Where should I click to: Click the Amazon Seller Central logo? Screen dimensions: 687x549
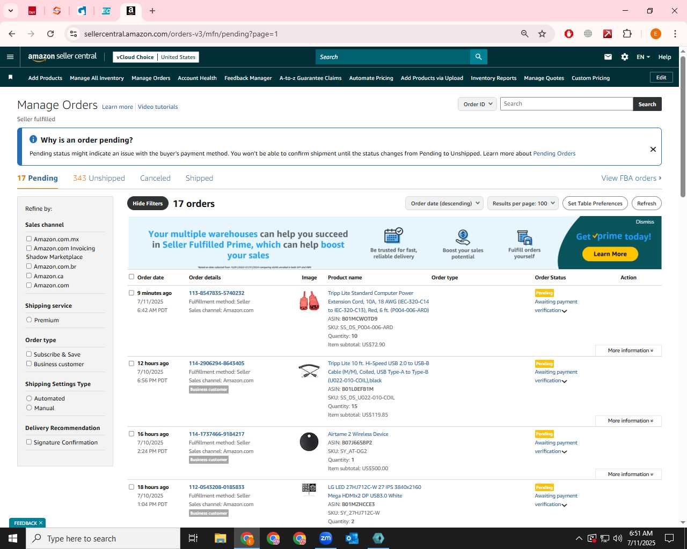point(62,56)
